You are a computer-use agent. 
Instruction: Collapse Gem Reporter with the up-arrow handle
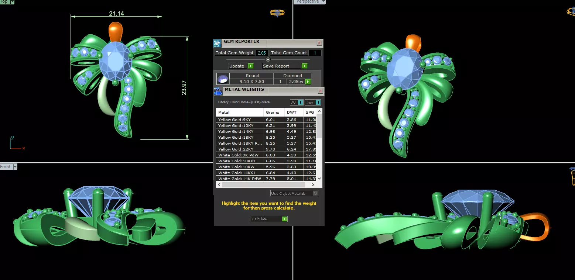(268, 59)
